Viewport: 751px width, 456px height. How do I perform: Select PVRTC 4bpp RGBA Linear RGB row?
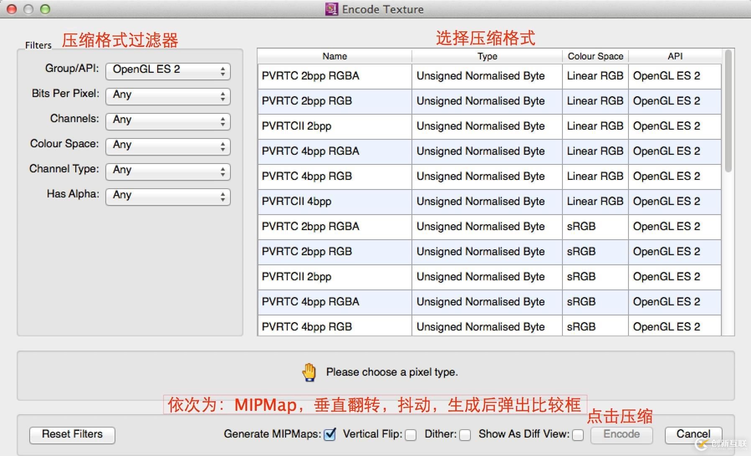pyautogui.click(x=489, y=151)
